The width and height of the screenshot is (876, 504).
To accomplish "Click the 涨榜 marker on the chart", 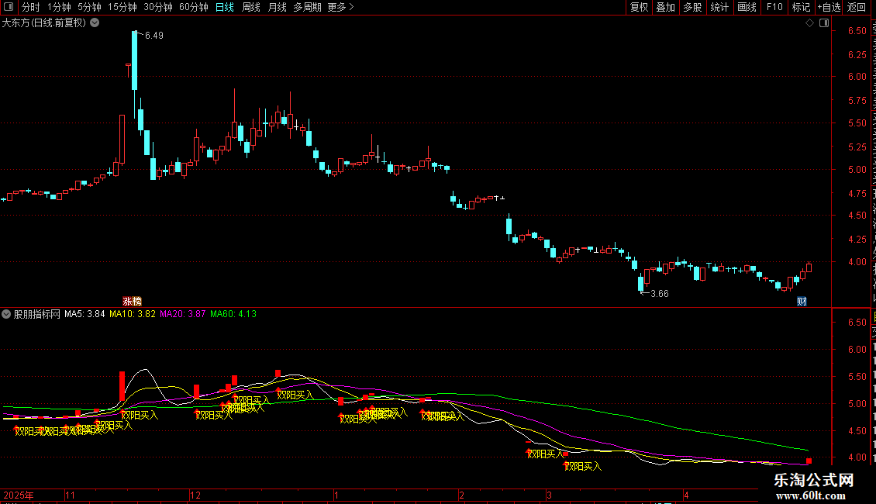I will [x=133, y=301].
